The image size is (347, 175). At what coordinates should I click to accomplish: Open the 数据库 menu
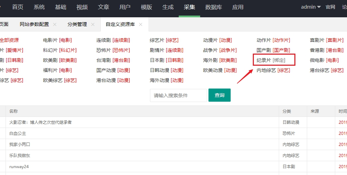[214, 7]
